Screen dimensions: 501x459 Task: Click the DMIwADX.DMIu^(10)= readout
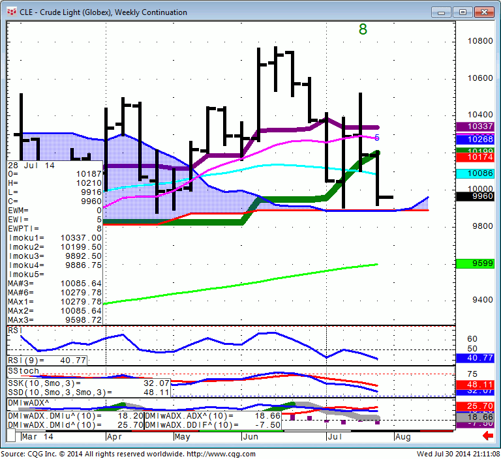coord(76,416)
